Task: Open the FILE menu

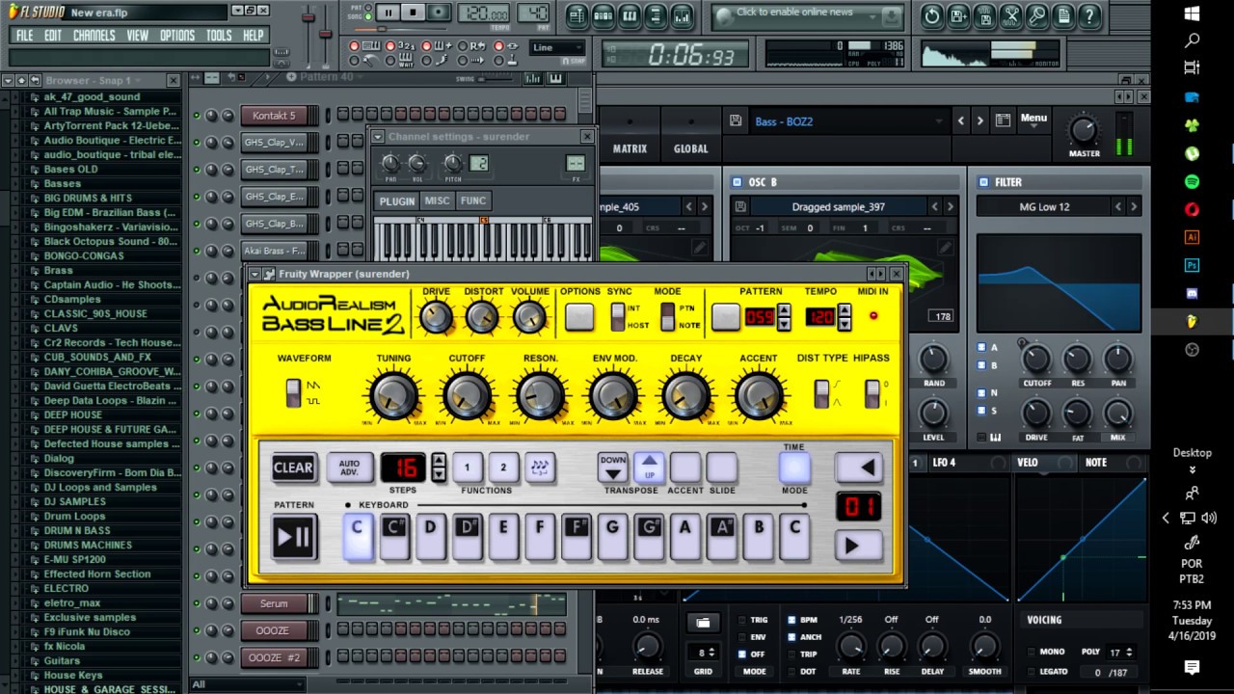Action: [24, 36]
